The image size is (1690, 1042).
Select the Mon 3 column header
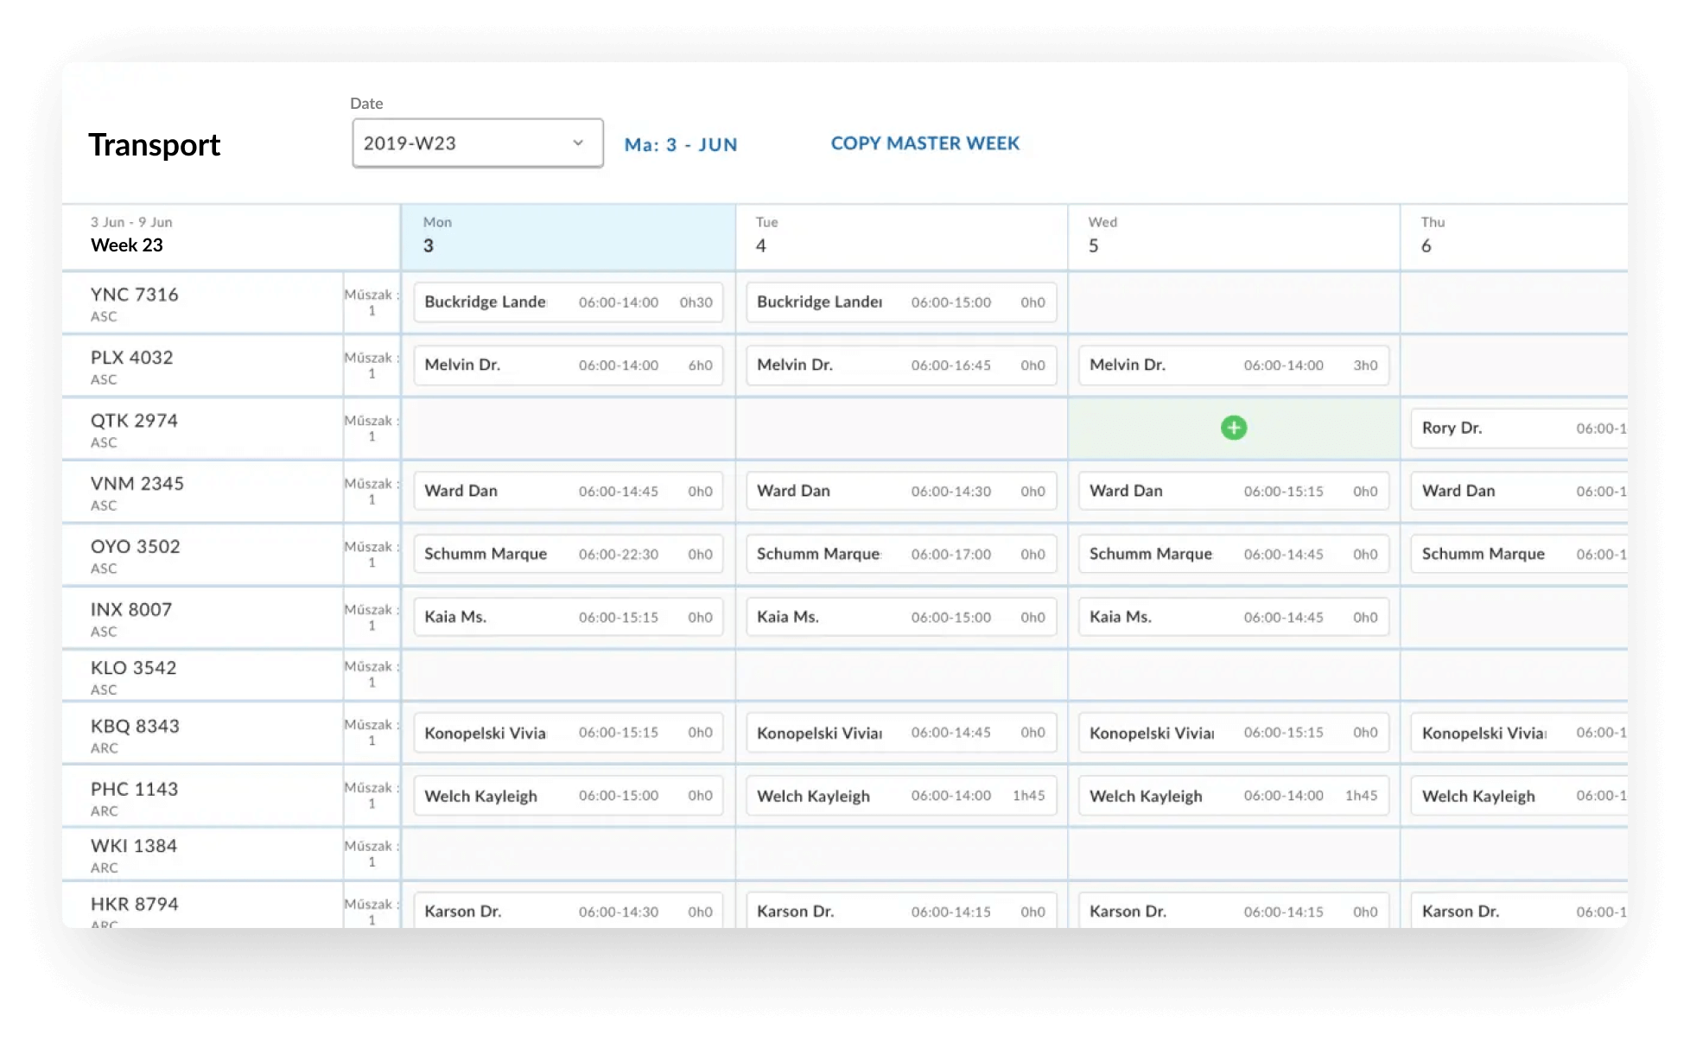click(568, 236)
